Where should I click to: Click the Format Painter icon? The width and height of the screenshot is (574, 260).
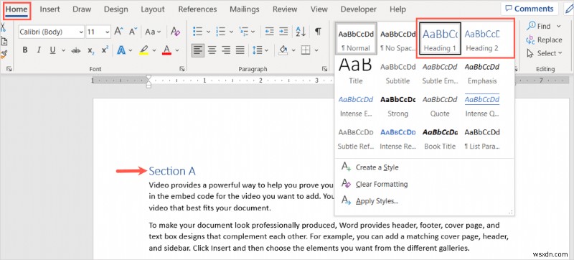(x=4, y=55)
